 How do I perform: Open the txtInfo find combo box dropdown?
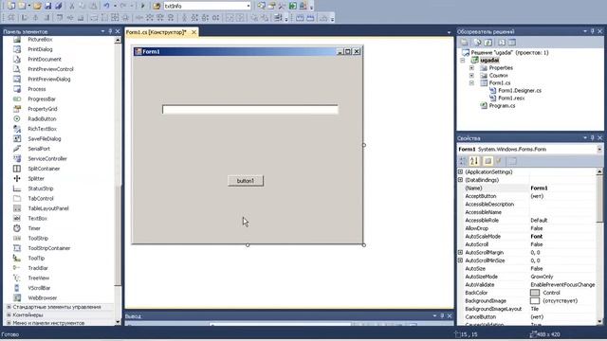(248, 6)
